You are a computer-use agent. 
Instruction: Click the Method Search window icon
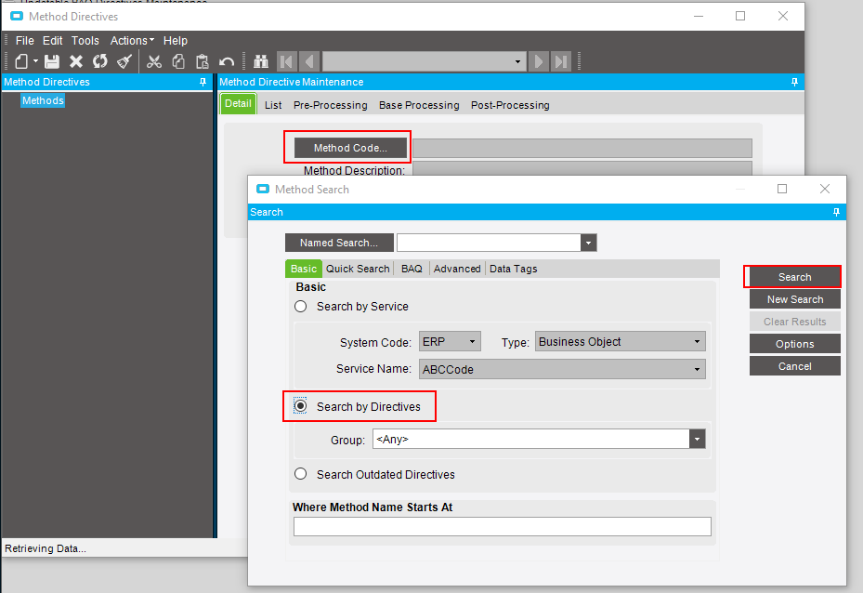click(x=263, y=189)
